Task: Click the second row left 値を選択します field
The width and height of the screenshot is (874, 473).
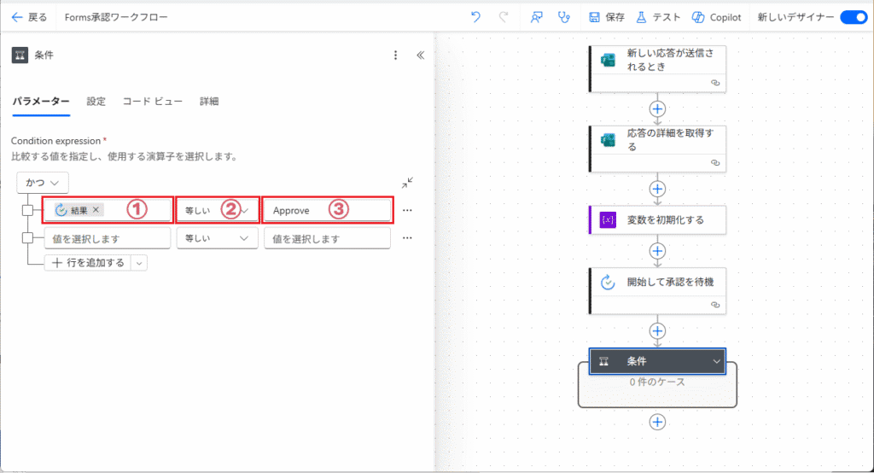Action: (107, 239)
